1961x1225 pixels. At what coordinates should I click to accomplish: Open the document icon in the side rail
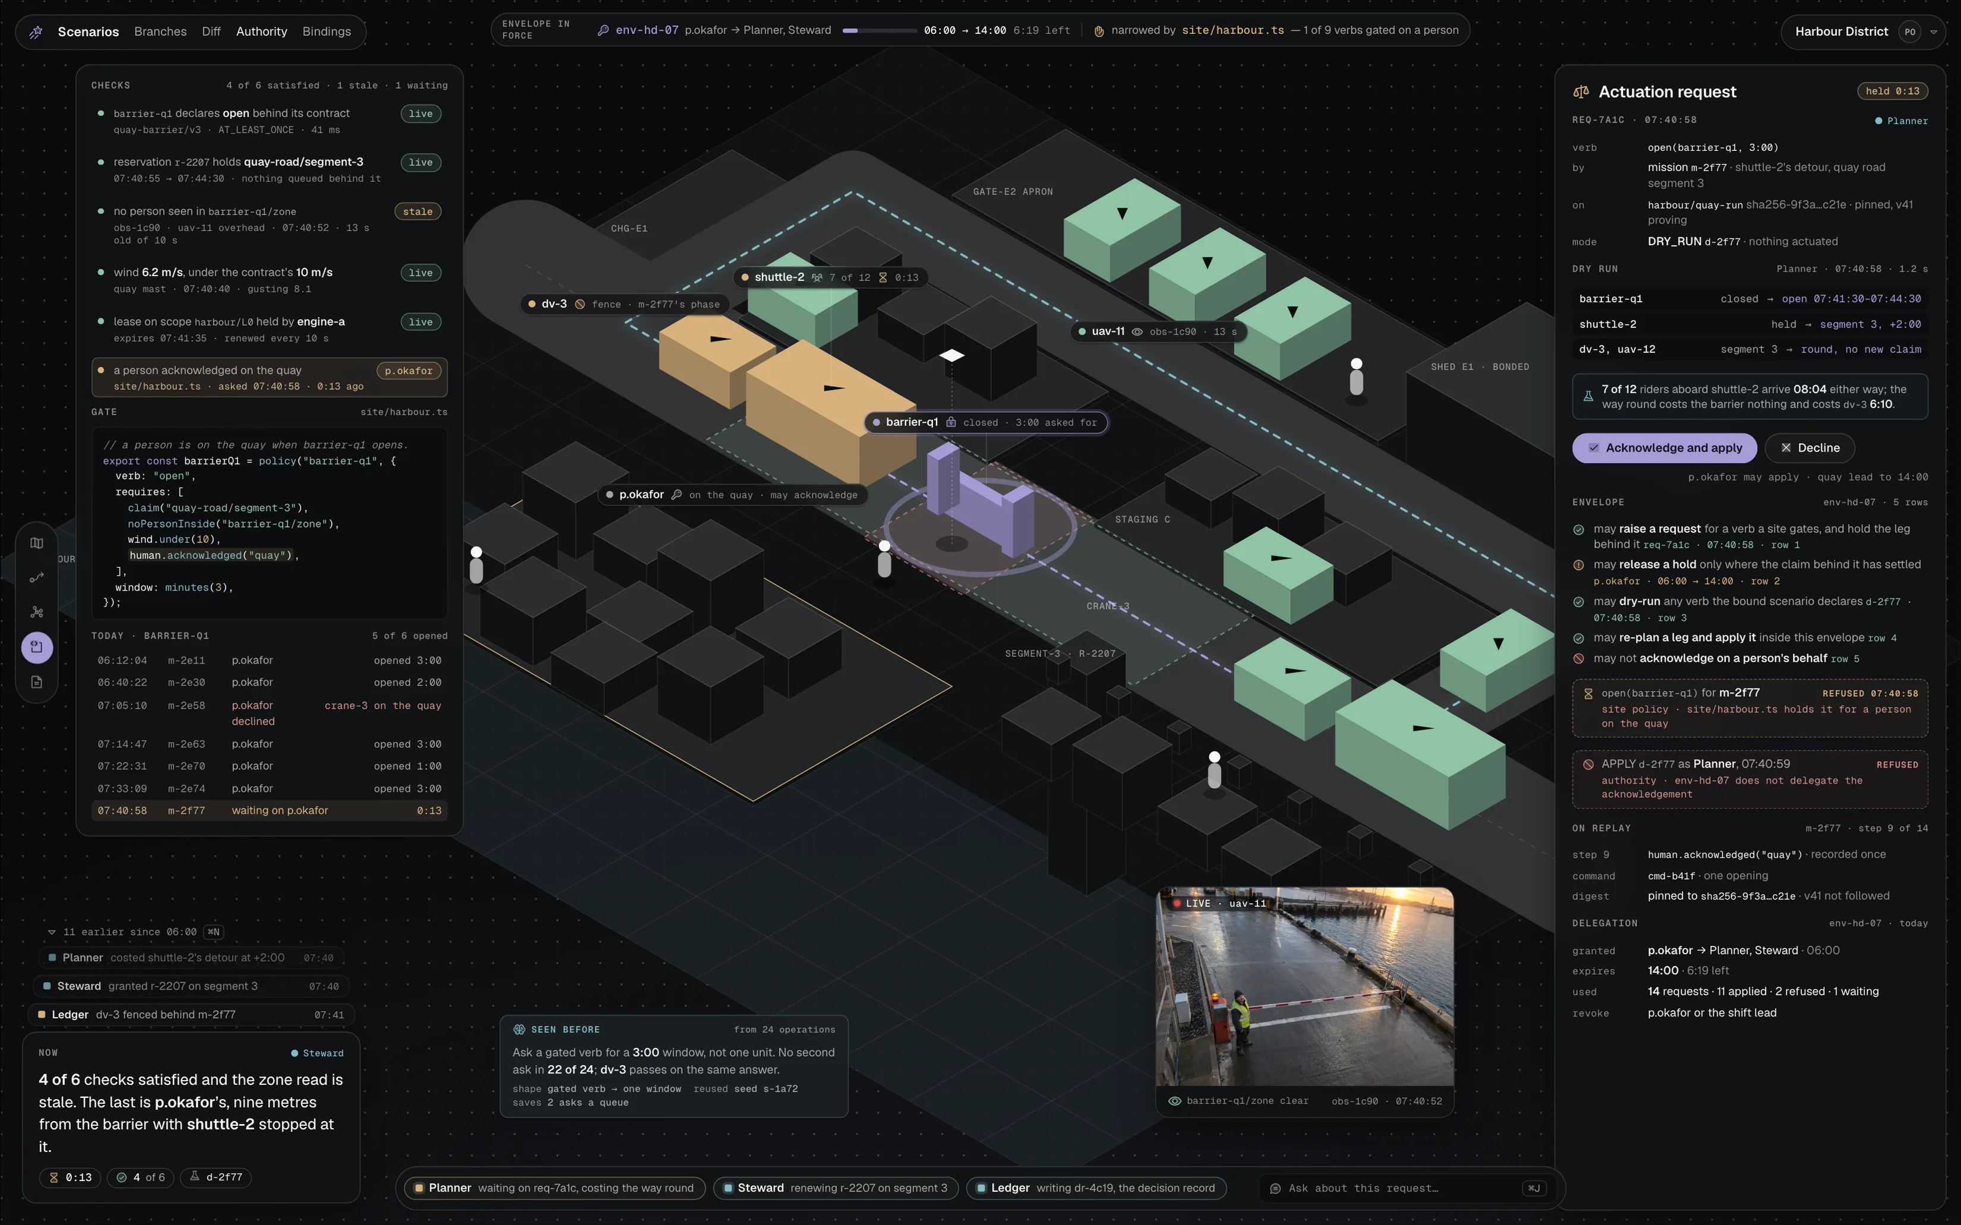pos(36,682)
